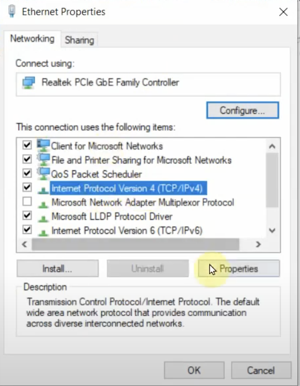Image resolution: width=300 pixels, height=386 pixels.
Task: Open Properties for the selected item
Action: (x=239, y=268)
